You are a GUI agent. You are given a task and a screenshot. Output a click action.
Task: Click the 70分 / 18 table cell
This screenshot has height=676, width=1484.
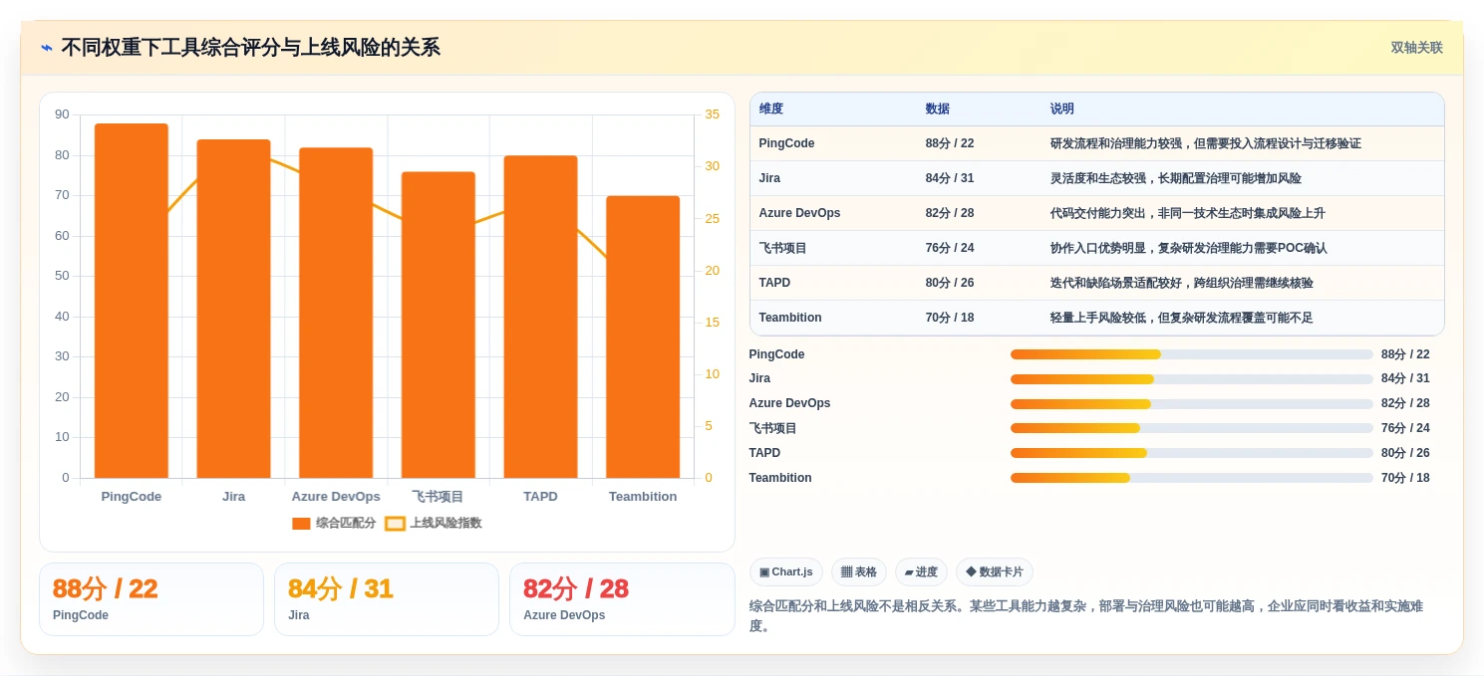[x=950, y=318]
